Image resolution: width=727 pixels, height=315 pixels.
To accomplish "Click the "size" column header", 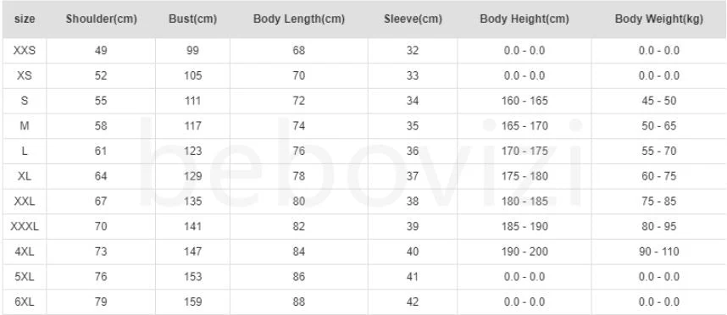I will [x=25, y=19].
